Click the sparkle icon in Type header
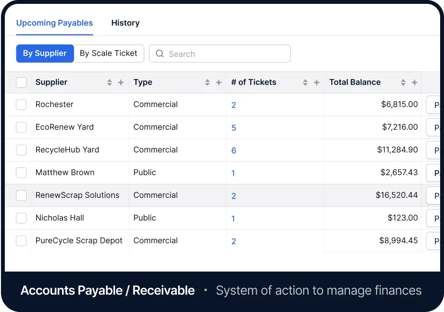Screen dimensions: 444x312 (219, 83)
